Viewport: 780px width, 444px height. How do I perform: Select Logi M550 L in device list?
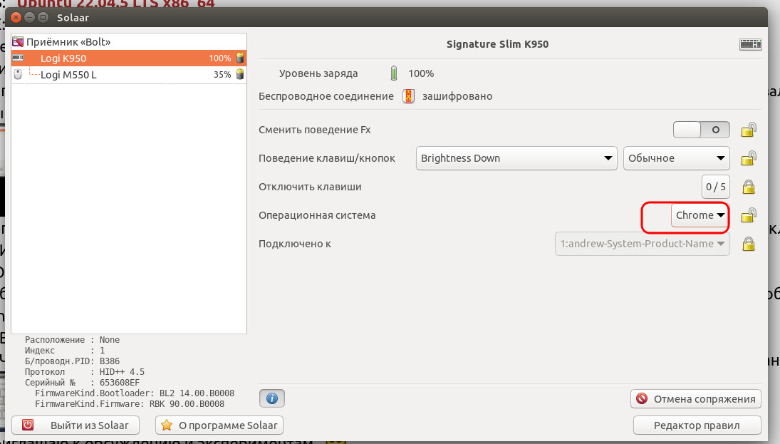point(129,75)
